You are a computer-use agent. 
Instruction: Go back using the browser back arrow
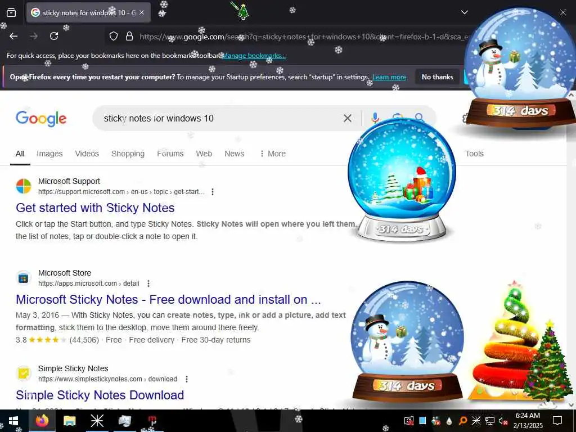click(13, 36)
